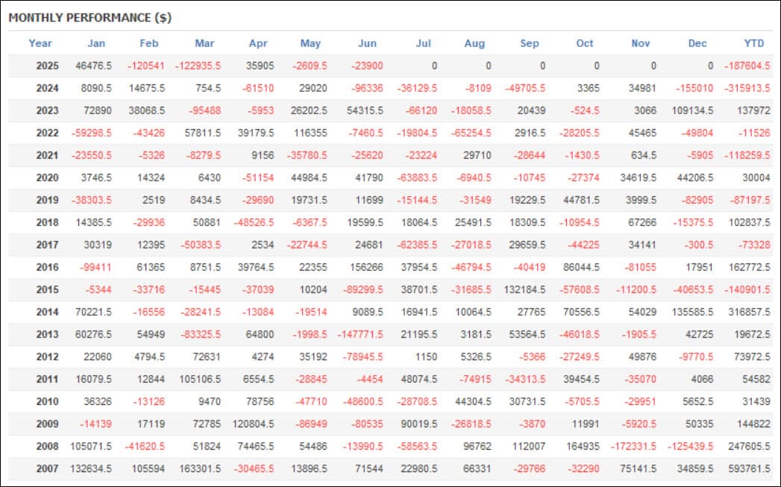The image size is (781, 487).
Task: Select the 2010 year row label
Action: 47,402
